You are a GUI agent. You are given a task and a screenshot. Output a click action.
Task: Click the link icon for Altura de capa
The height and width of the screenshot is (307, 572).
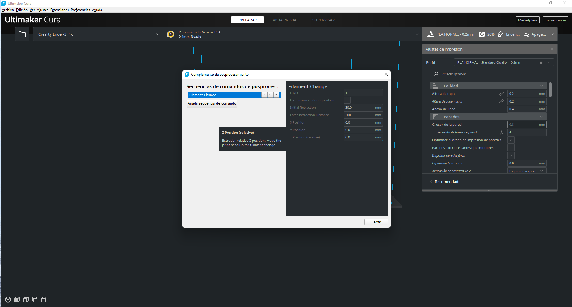pos(502,94)
